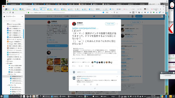Open the @fukazawas mention link in reply
This screenshot has width=175, height=98.
pos(84,78)
